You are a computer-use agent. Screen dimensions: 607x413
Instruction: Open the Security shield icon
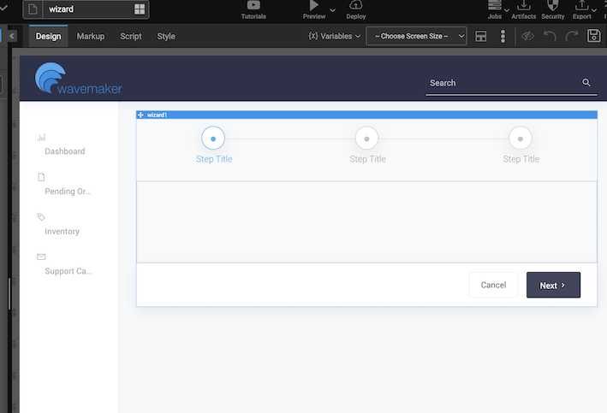[553, 6]
